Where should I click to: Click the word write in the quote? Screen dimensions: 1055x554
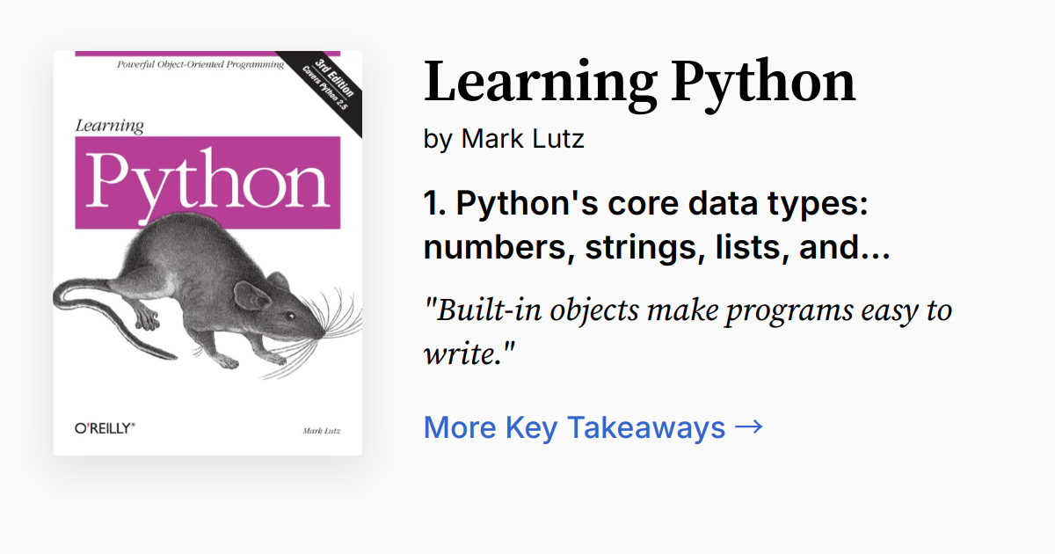462,354
